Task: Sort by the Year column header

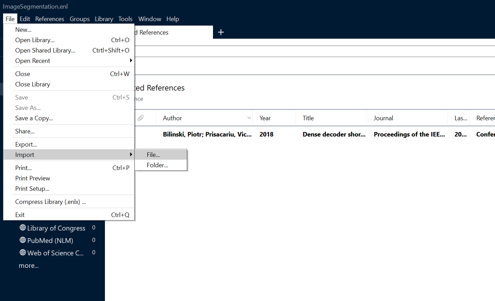Action: [274, 118]
